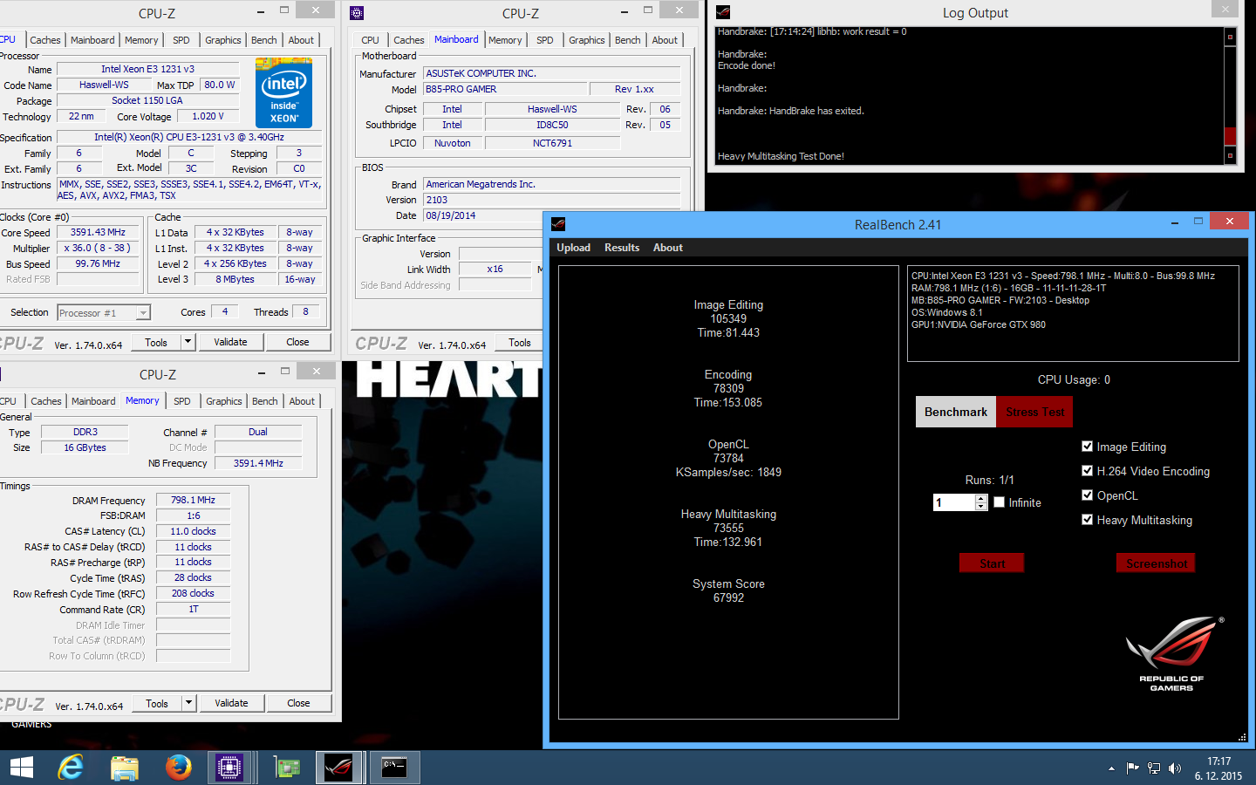Image resolution: width=1256 pixels, height=785 pixels.
Task: Expand Tools arrow in CPU-Z Memory window
Action: [188, 703]
